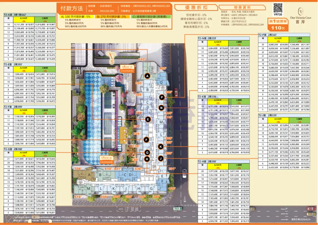
Task: Click the T2-K室 table title
Action: coord(224,97)
